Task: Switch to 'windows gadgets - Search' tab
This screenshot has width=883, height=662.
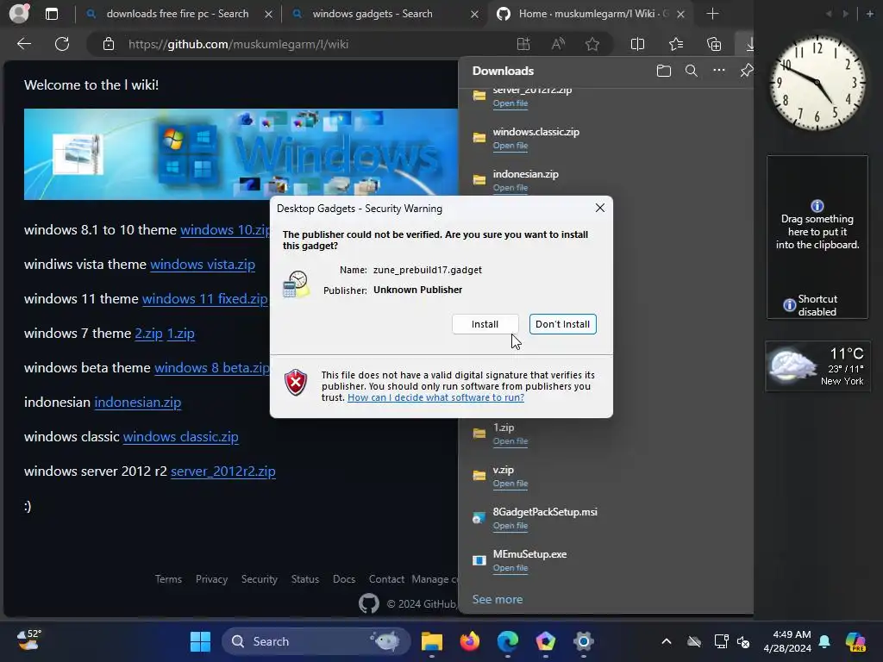Action: click(x=373, y=14)
